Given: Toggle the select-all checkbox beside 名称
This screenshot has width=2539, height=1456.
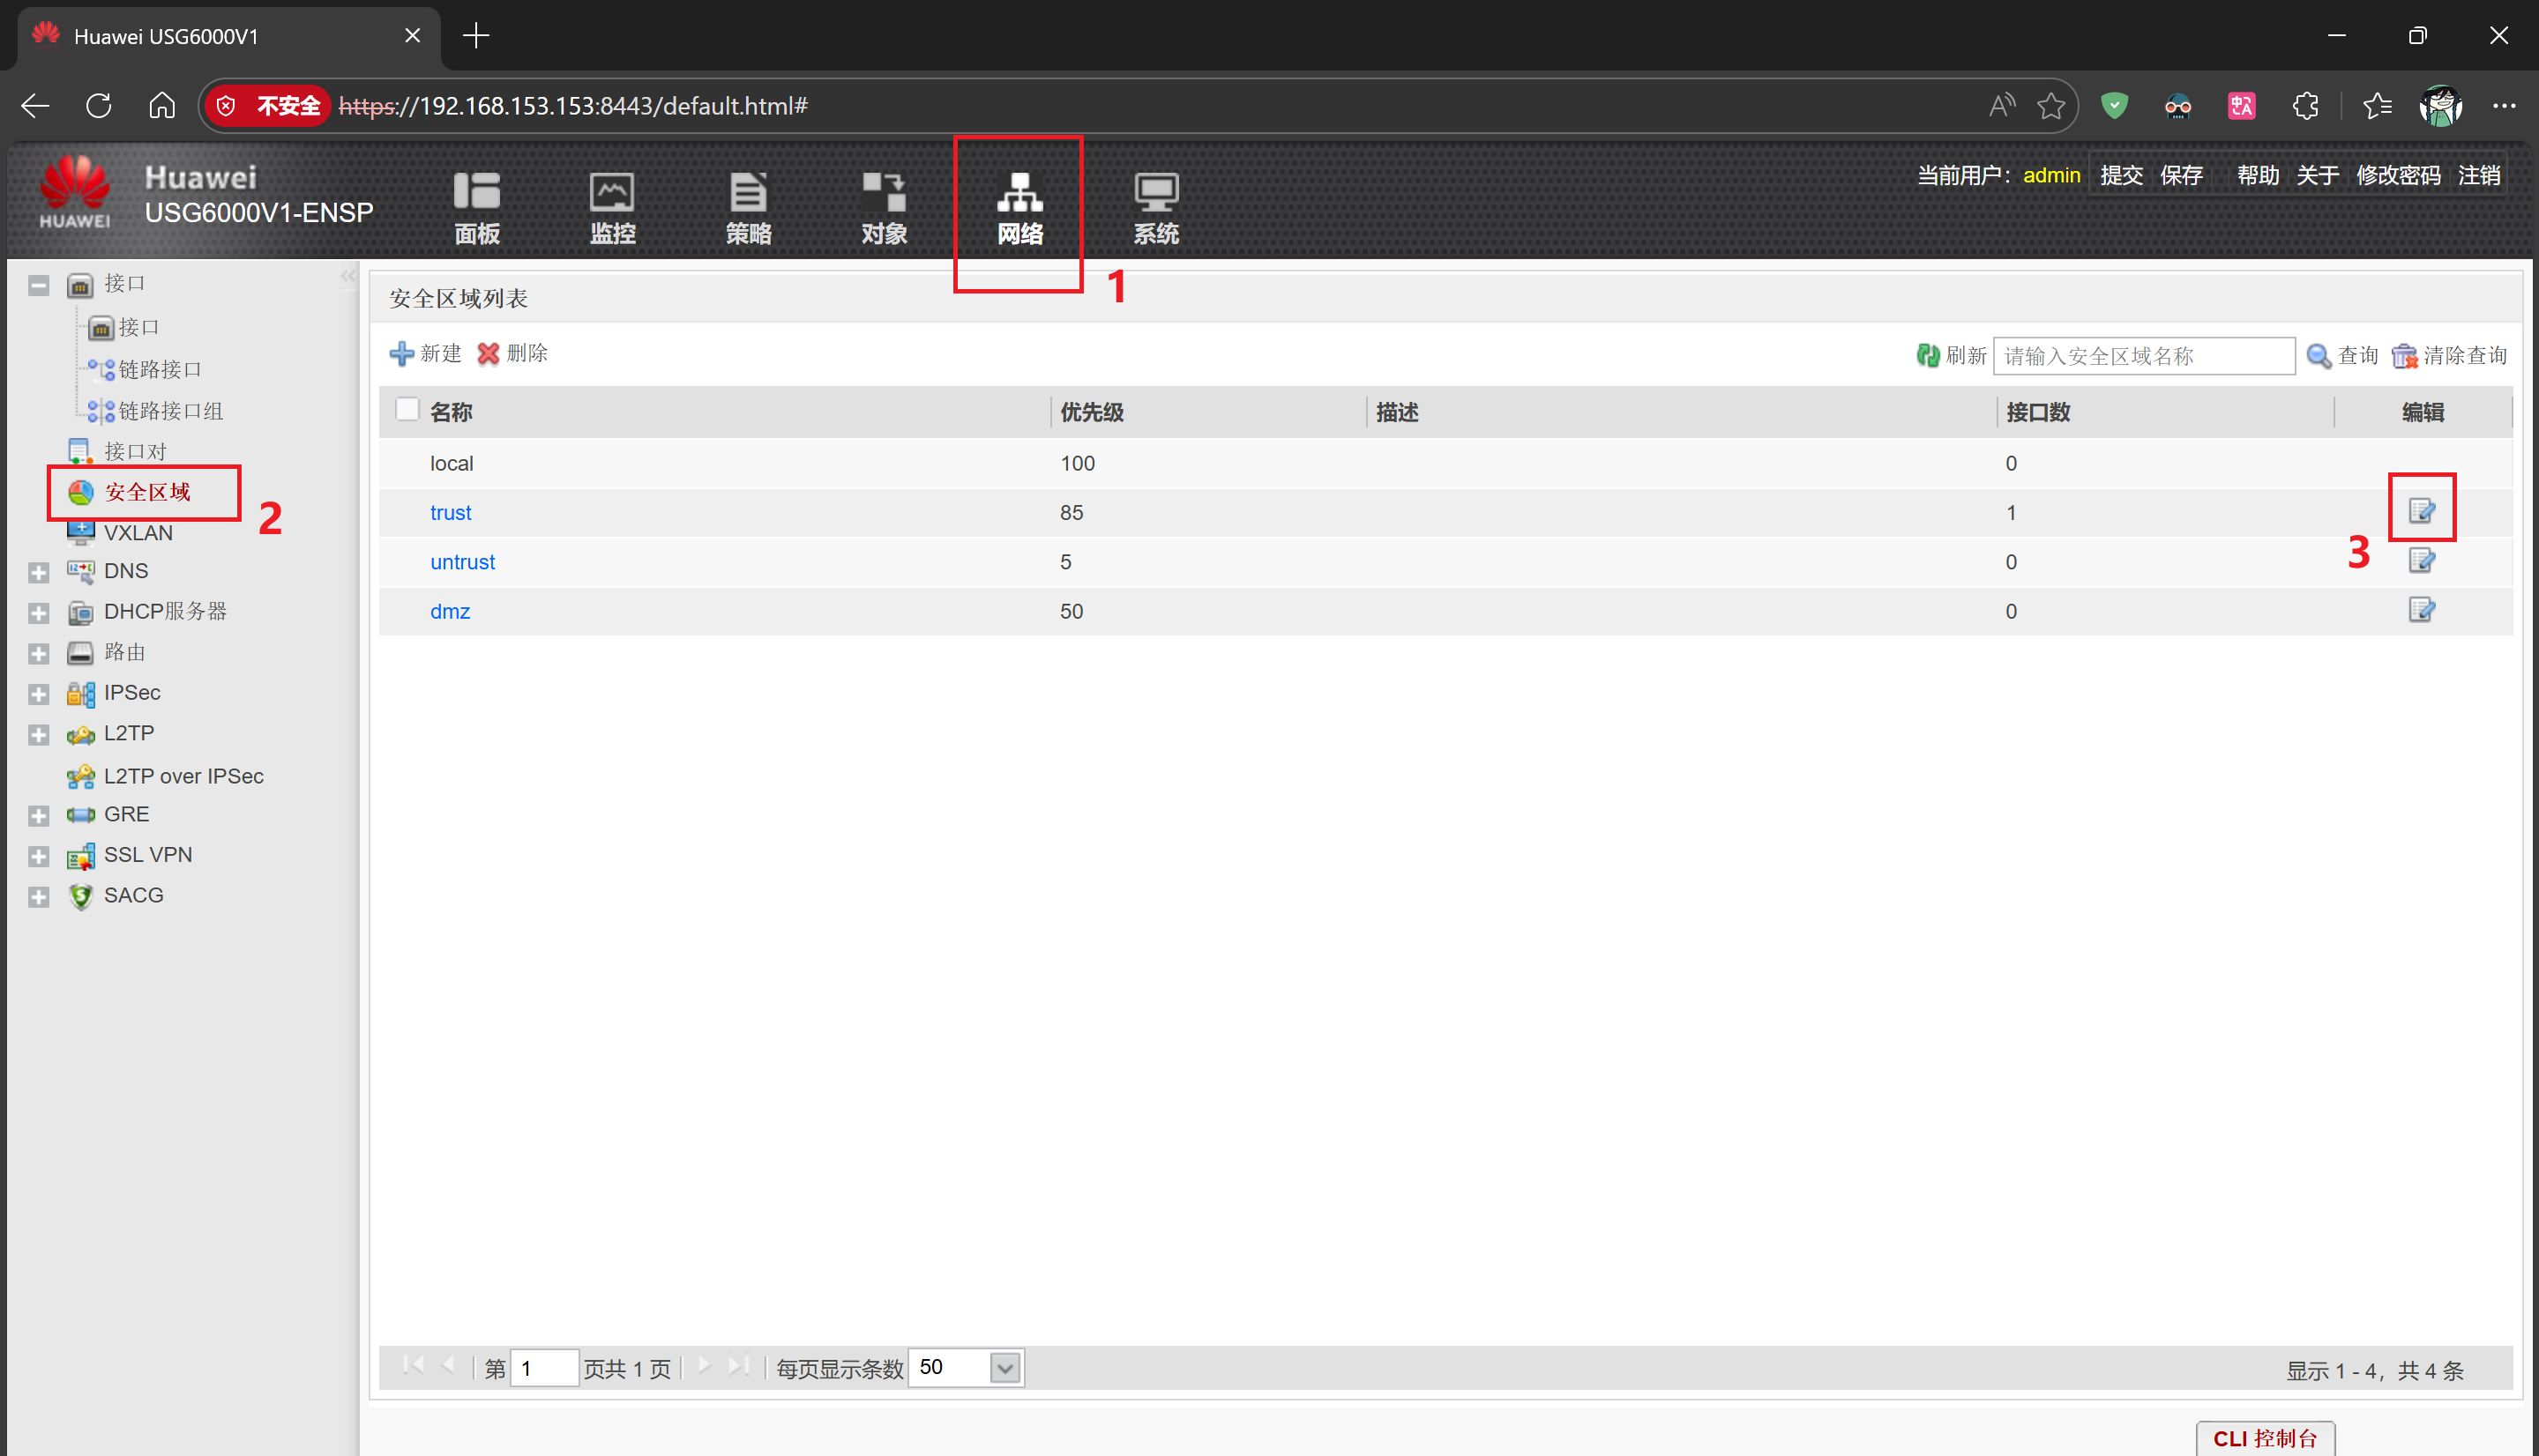Looking at the screenshot, I should click(407, 411).
